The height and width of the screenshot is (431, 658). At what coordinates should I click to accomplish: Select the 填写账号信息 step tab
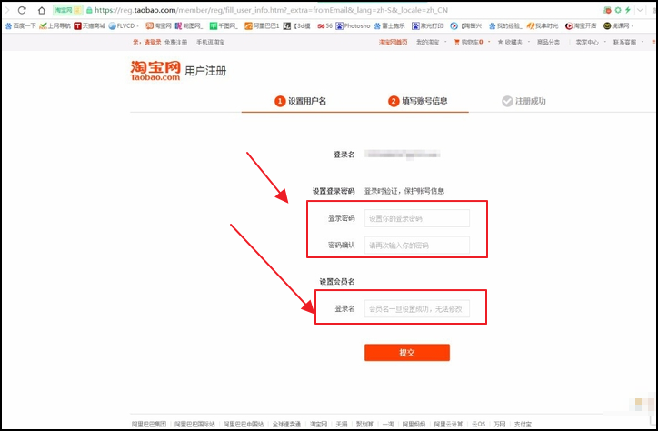418,102
